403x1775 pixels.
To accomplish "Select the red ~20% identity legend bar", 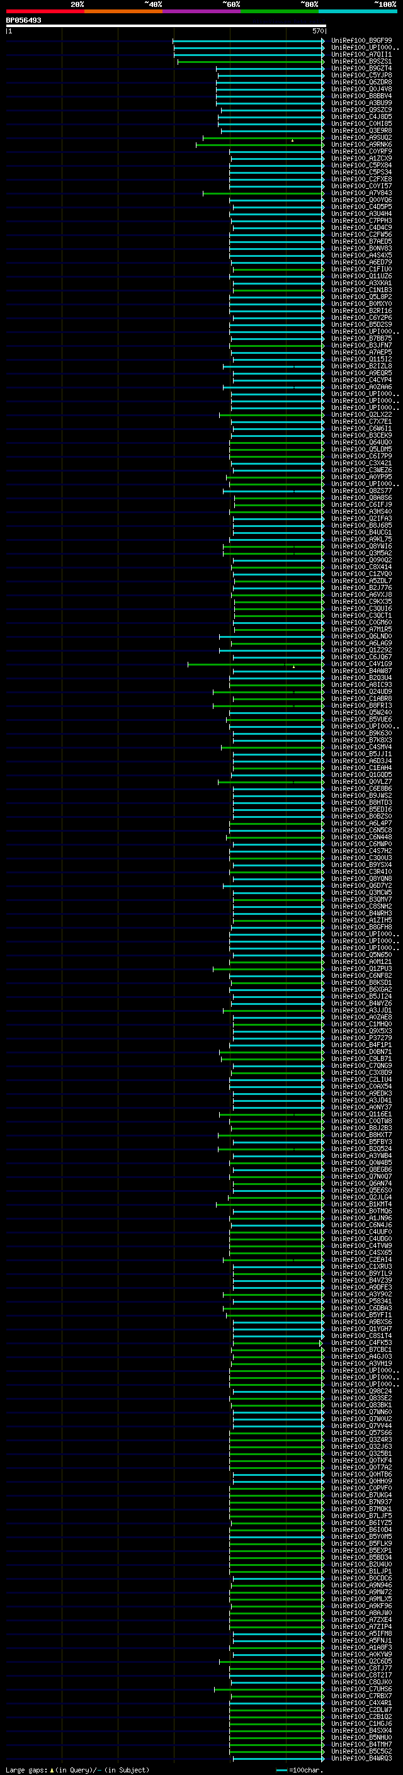I will point(45,11).
